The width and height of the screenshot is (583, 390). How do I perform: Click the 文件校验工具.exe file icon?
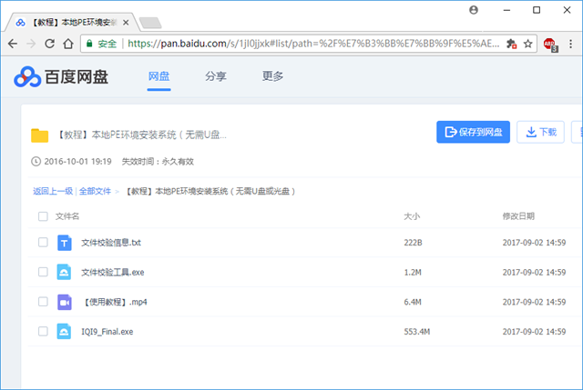click(x=64, y=272)
